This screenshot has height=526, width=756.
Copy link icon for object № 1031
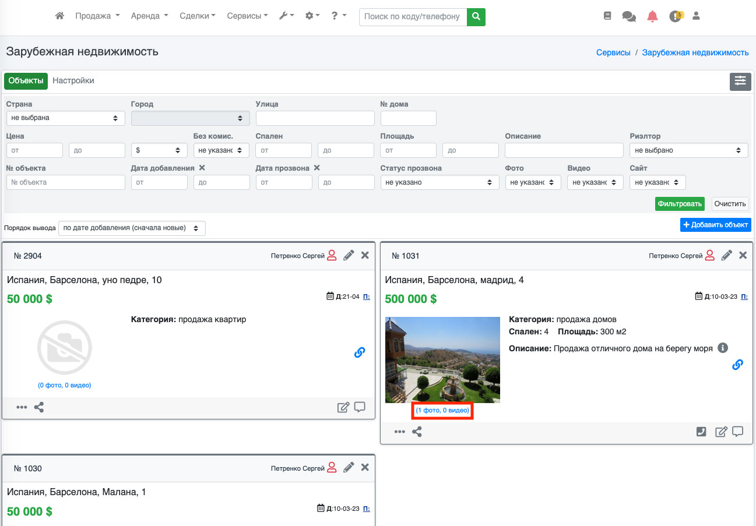pos(737,365)
